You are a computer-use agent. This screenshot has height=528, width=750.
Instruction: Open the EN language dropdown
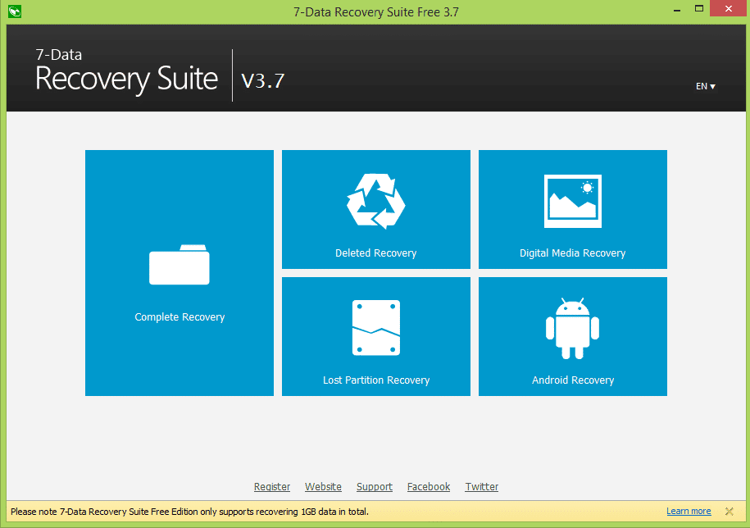point(706,86)
